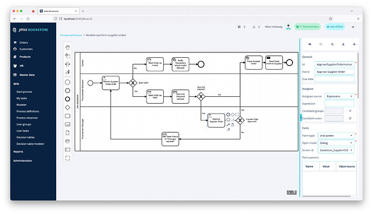Expand the Administration menu section
The width and height of the screenshot is (373, 214).
[23, 160]
